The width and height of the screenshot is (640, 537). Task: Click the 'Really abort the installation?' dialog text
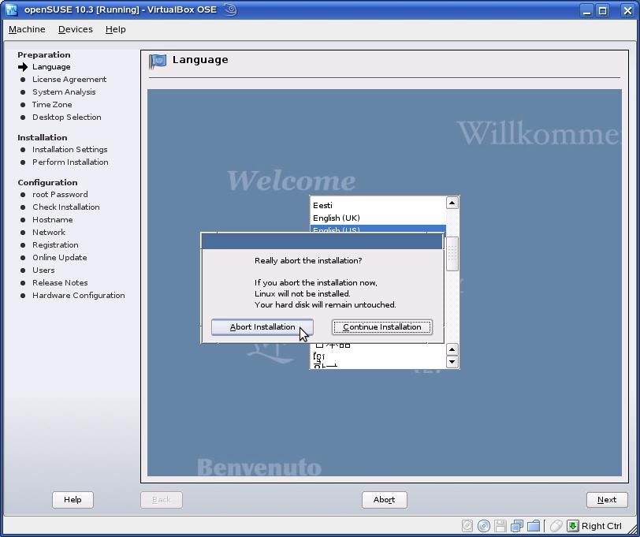[308, 260]
